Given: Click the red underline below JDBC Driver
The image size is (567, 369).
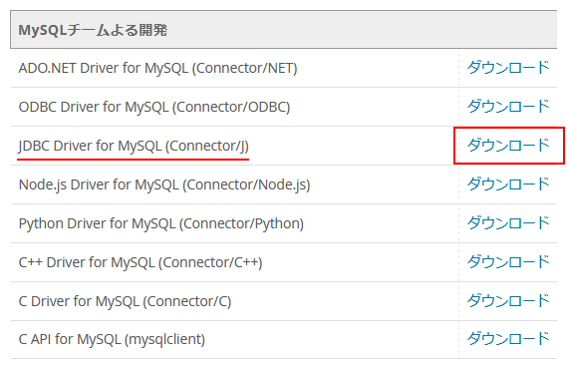Looking at the screenshot, I should [x=134, y=159].
